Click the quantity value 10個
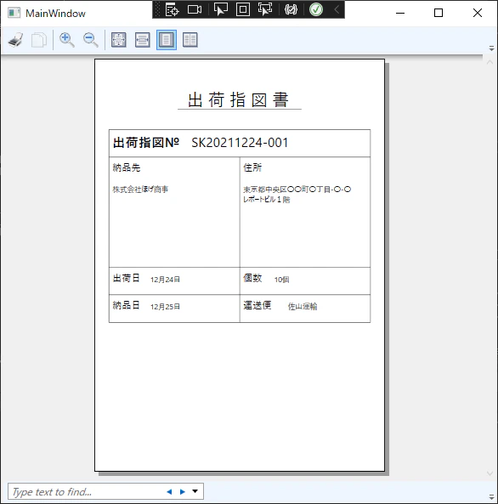The height and width of the screenshot is (504, 498). click(281, 280)
